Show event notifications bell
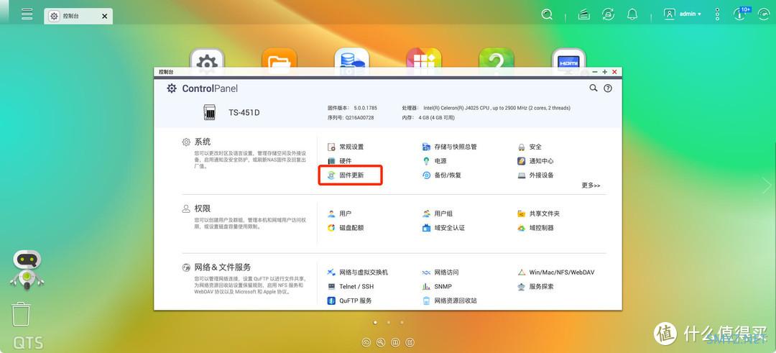Image resolution: width=776 pixels, height=353 pixels. click(632, 14)
